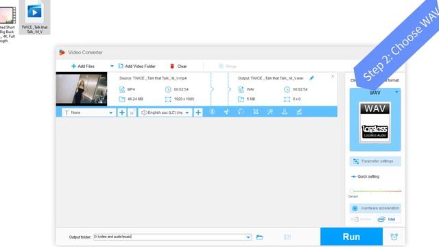
Task: Click the Intel acceleration option
Action: [x=387, y=219]
